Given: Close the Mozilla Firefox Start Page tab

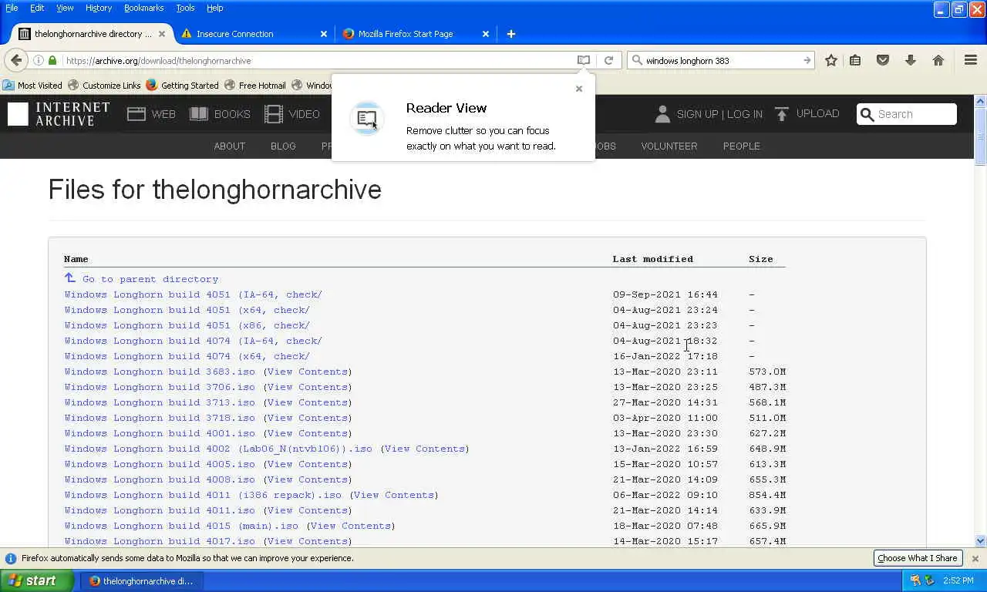Looking at the screenshot, I should tap(486, 34).
